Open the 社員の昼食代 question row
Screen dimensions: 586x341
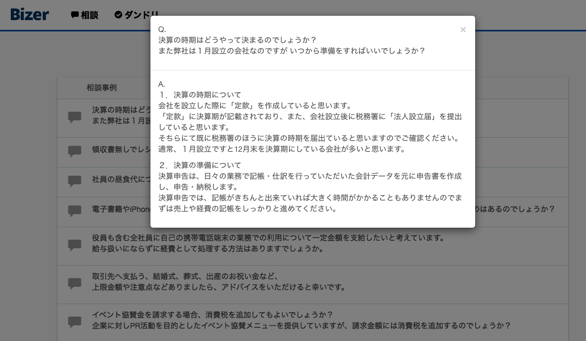coord(104,182)
